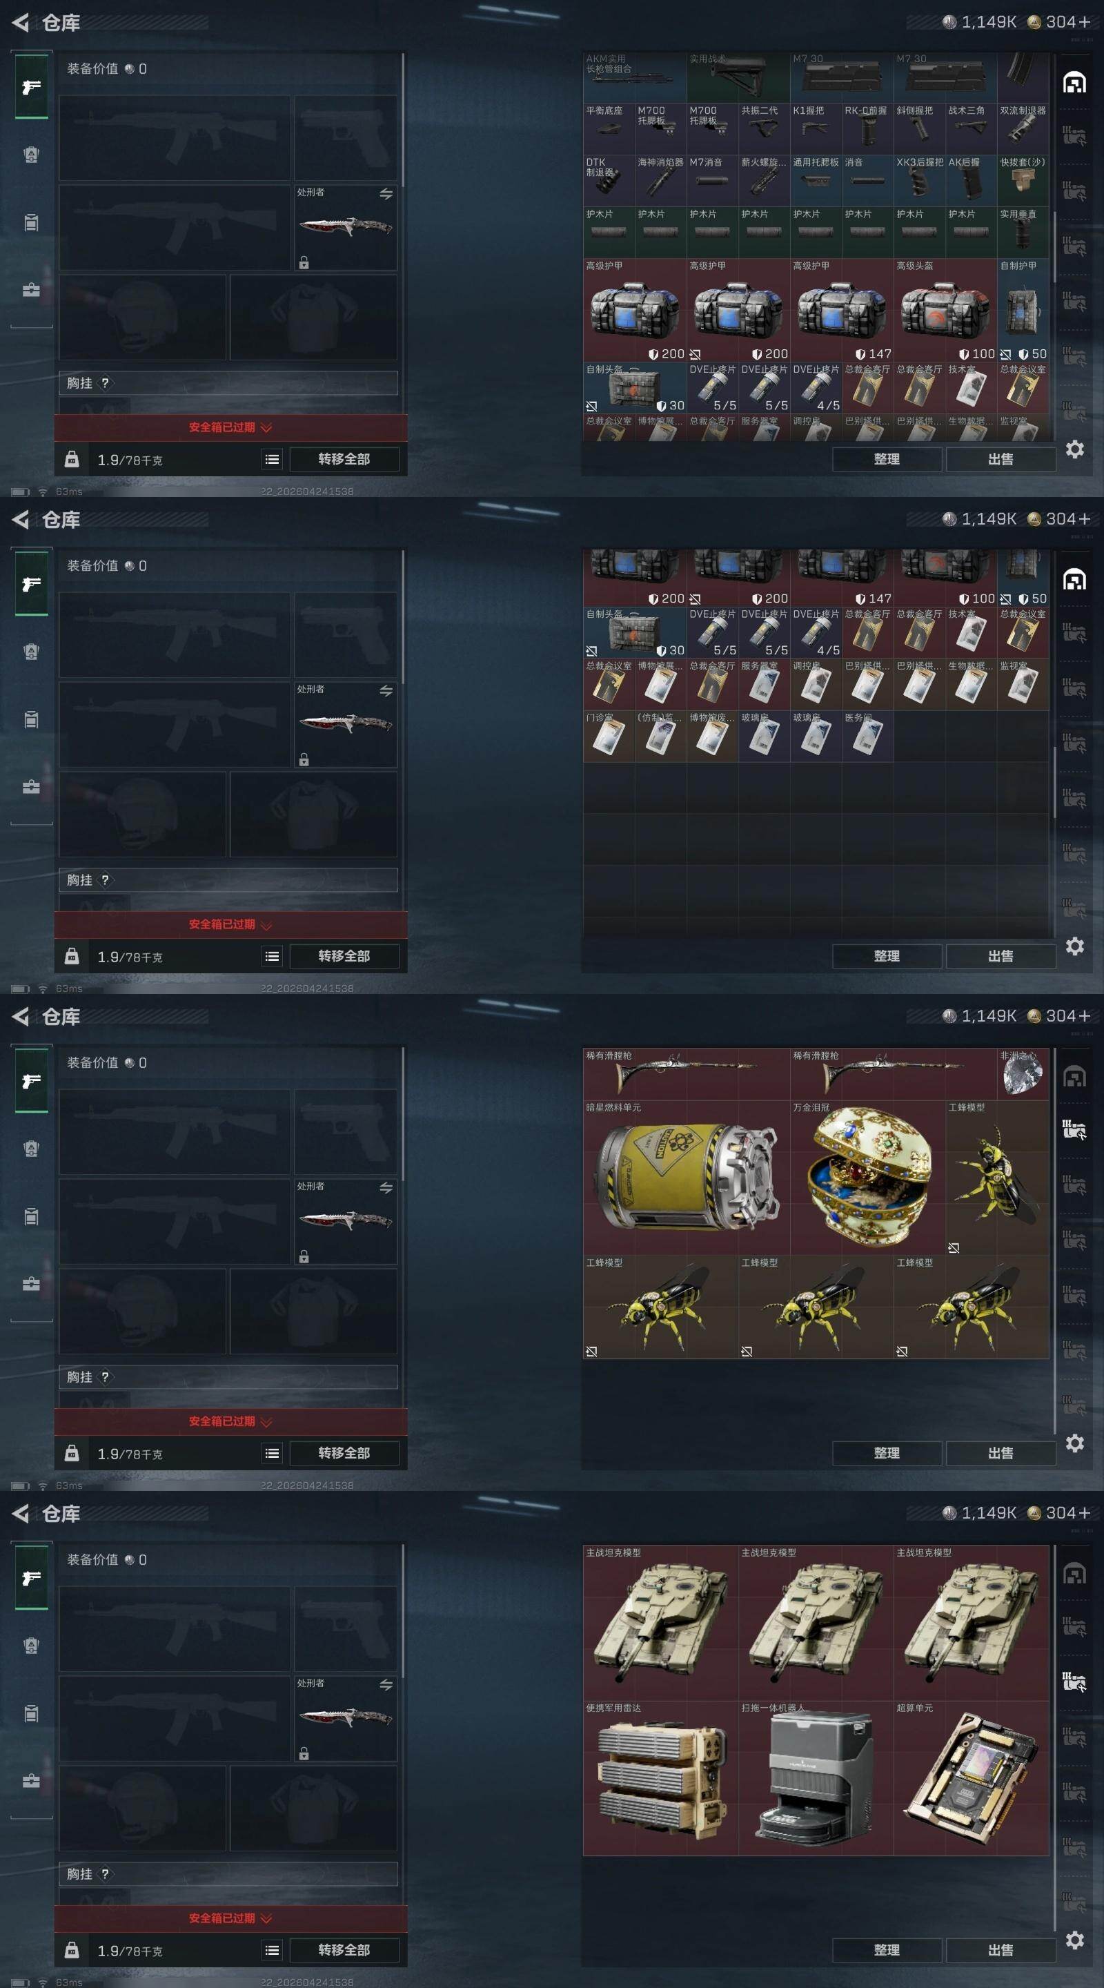Screen dimensions: 1104x1988
Task: Click the DTK制退器 attachment
Action: click(x=609, y=179)
